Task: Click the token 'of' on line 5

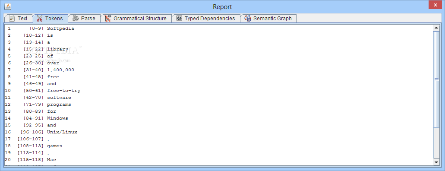Action: coord(50,56)
